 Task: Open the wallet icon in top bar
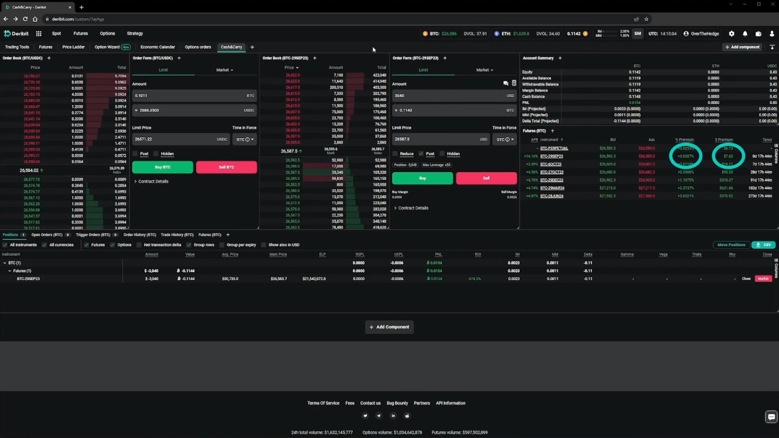[x=758, y=34]
